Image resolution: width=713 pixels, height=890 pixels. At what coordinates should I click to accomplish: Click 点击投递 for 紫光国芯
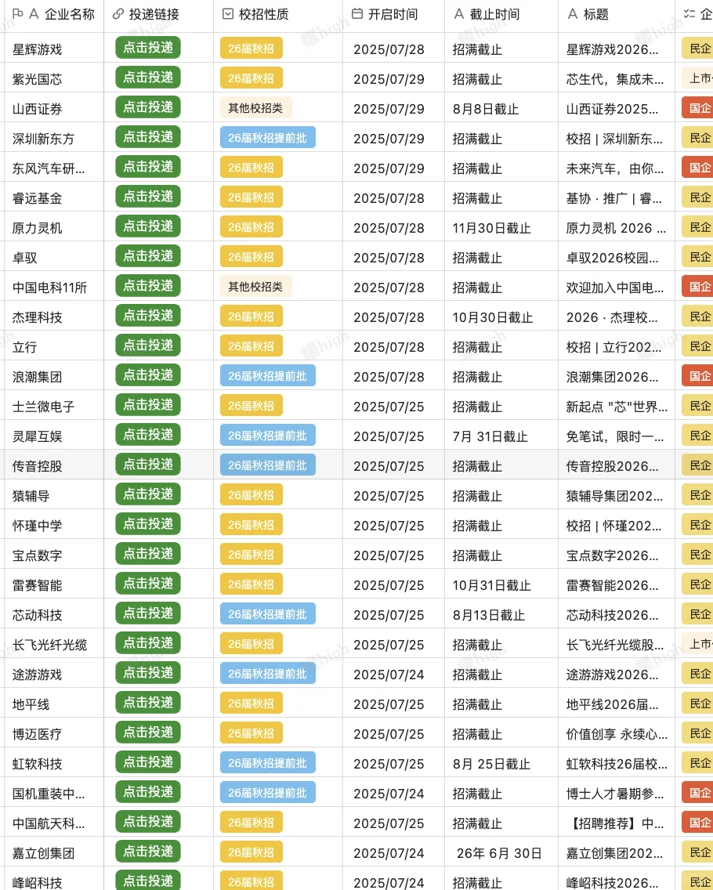click(x=147, y=78)
